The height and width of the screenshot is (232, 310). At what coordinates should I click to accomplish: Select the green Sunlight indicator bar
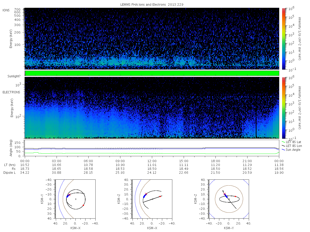(152, 73)
